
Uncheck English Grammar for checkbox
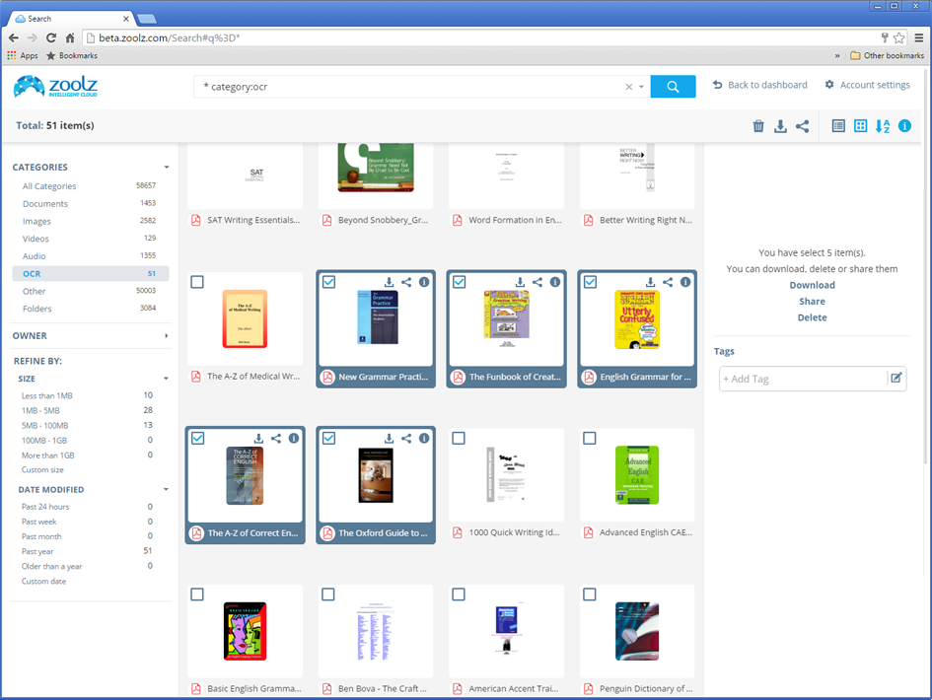pos(590,282)
